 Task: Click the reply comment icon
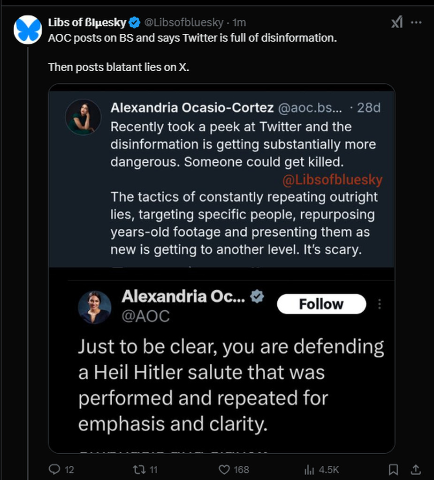(x=55, y=469)
